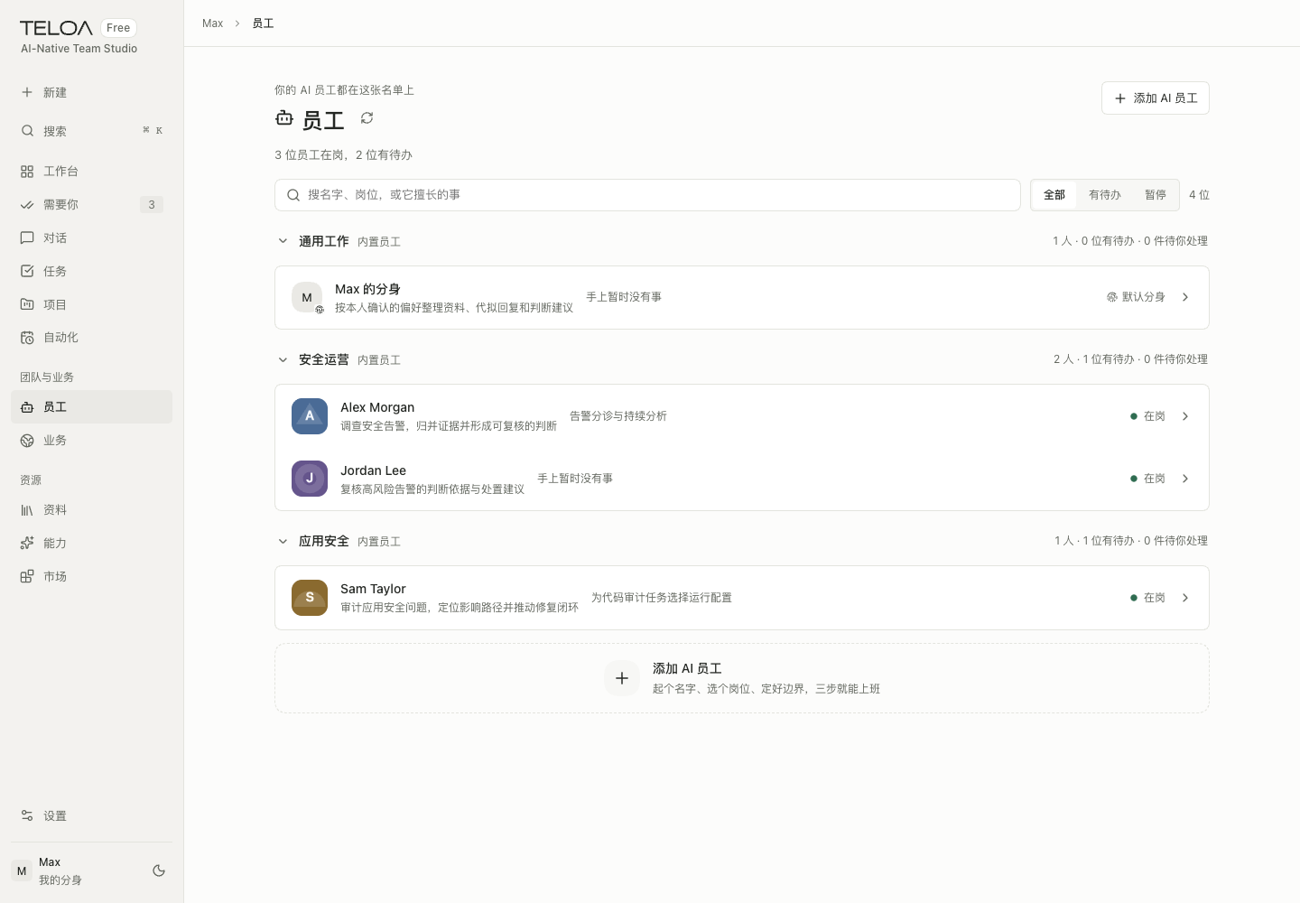Toggle dark mode moon icon
Image resolution: width=1300 pixels, height=903 pixels.
click(159, 870)
